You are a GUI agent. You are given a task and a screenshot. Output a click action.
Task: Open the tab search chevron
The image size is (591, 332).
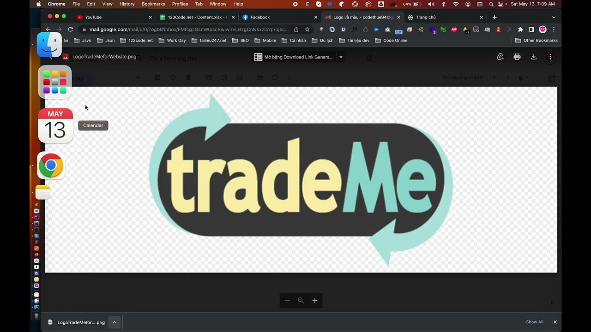[554, 17]
